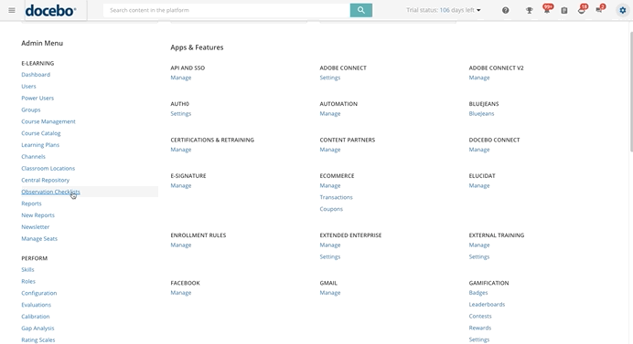Open Gamification Leaderboards

487,304
